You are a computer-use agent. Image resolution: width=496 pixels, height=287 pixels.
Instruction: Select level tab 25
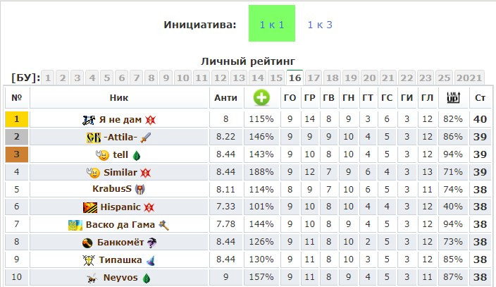click(x=444, y=78)
